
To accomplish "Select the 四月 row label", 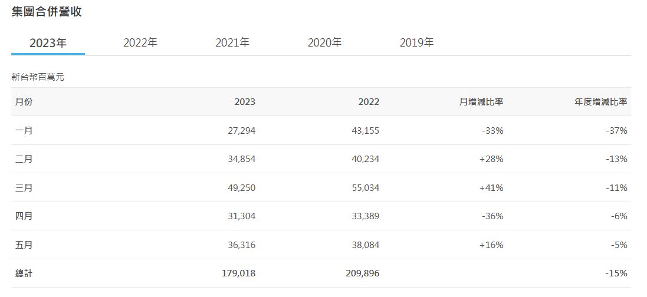I will (24, 216).
